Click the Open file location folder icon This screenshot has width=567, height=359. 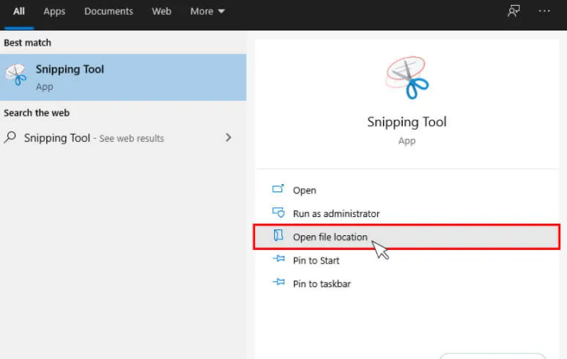click(278, 235)
